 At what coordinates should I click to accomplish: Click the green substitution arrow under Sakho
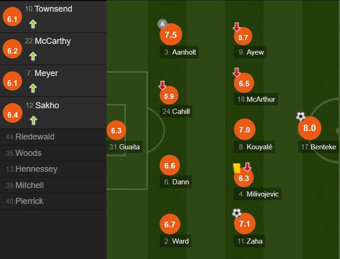click(33, 121)
